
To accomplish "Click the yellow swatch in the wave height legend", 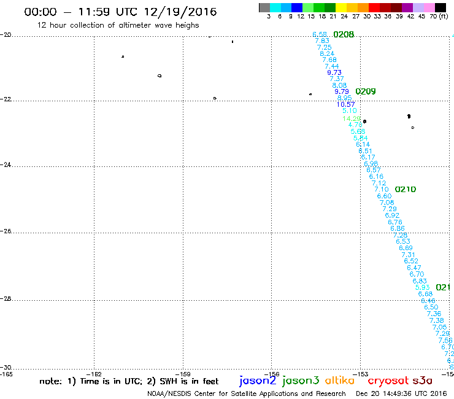I will click(x=341, y=7).
